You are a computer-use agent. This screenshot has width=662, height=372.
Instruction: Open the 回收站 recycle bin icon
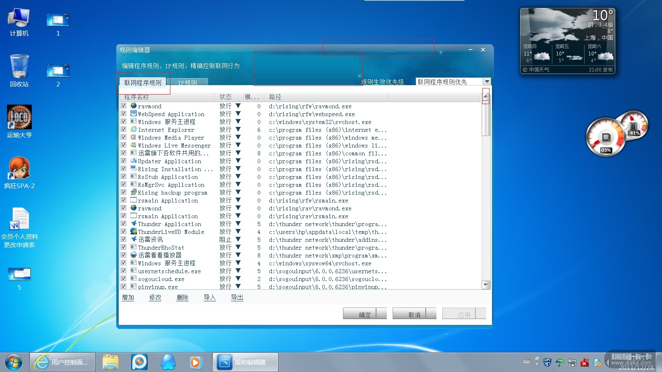pyautogui.click(x=19, y=67)
